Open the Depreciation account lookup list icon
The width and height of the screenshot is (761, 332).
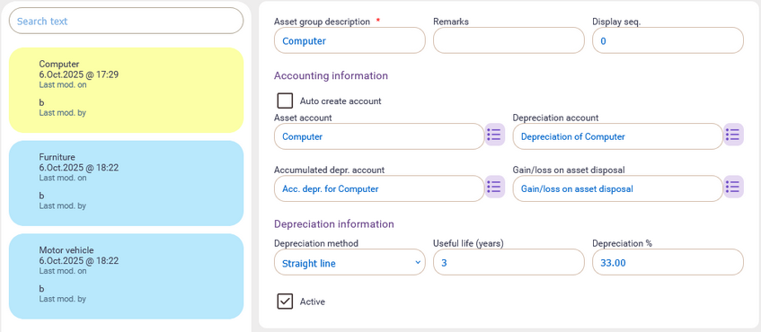click(733, 135)
